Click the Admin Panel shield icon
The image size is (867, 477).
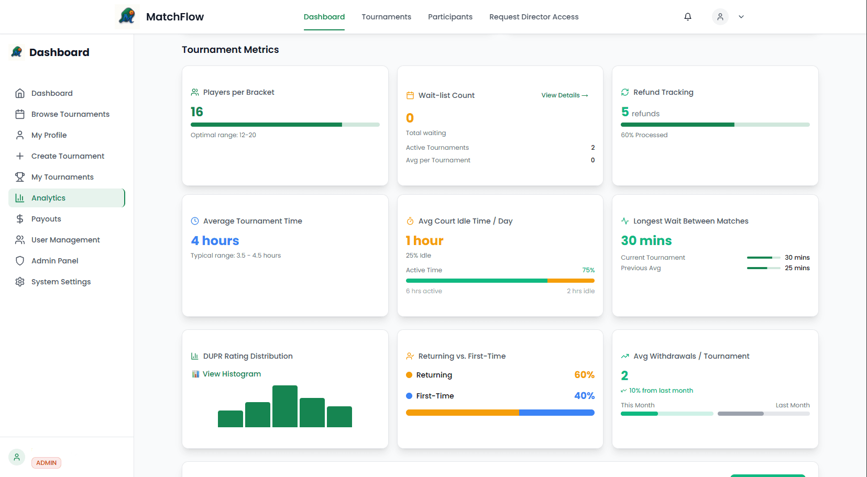tap(19, 260)
